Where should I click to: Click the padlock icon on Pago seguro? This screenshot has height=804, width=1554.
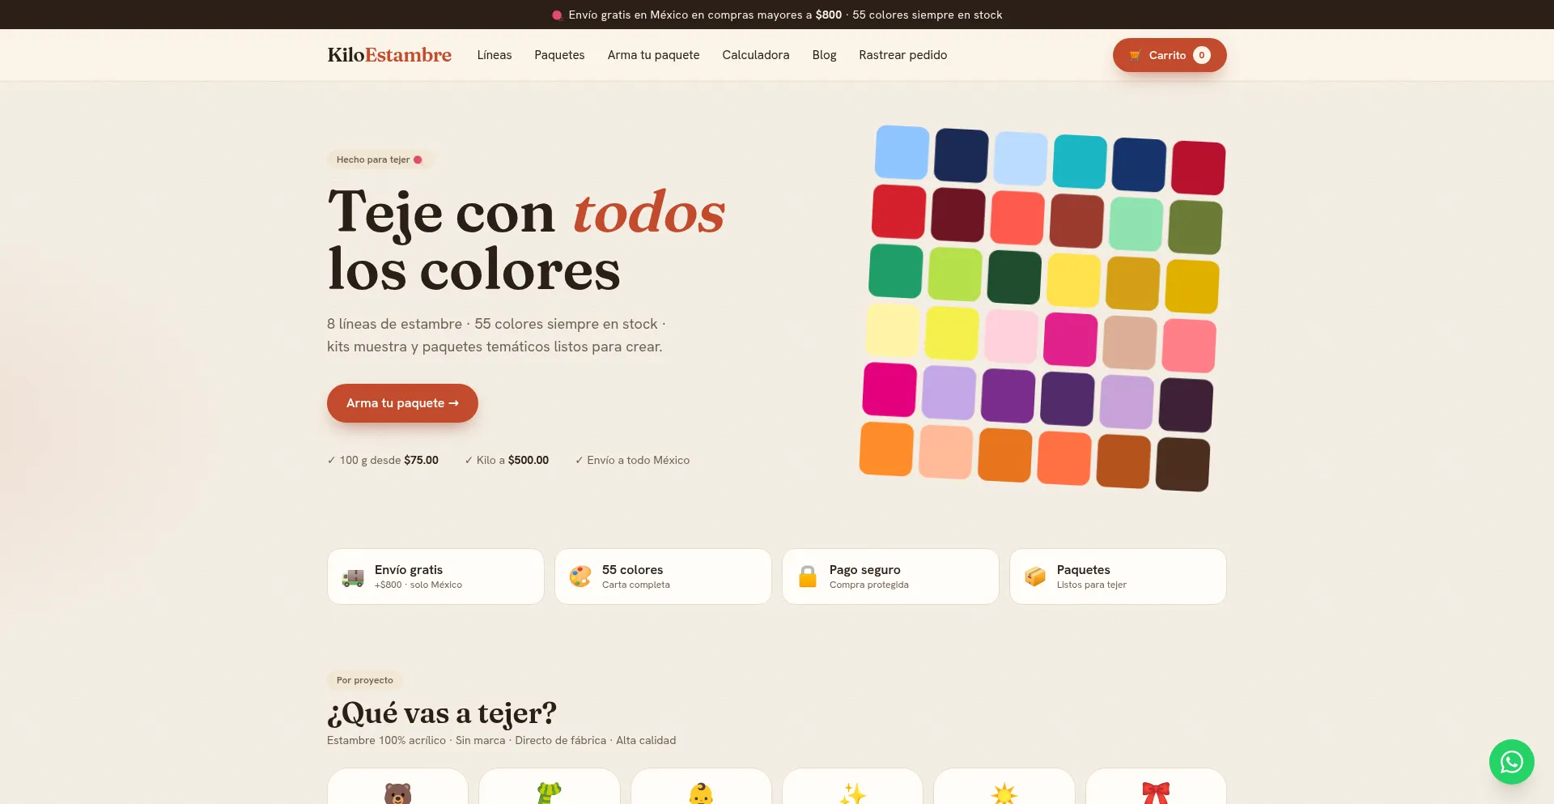pyautogui.click(x=808, y=576)
